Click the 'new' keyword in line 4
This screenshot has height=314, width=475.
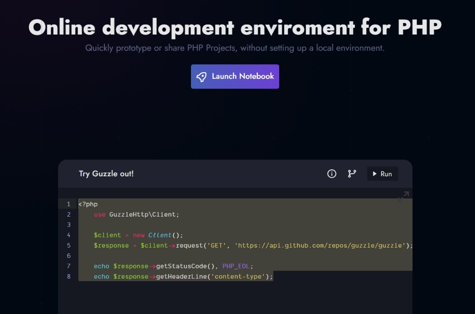point(138,235)
